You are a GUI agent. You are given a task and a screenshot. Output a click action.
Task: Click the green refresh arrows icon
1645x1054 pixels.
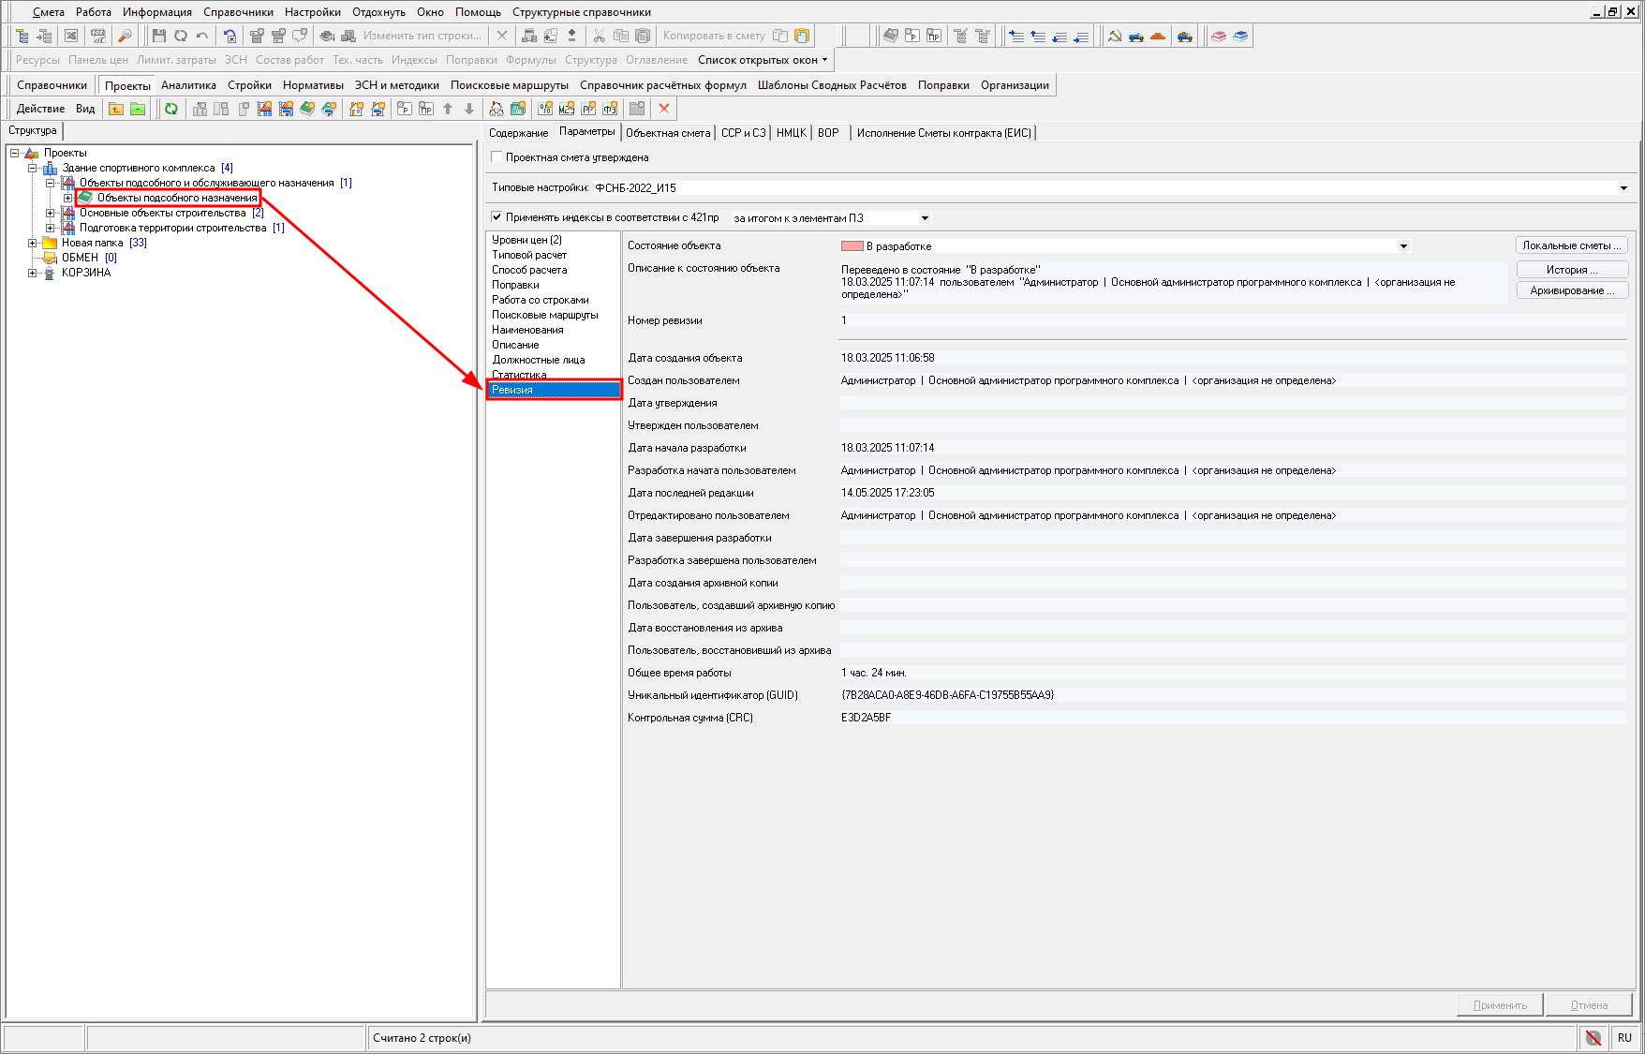click(171, 109)
